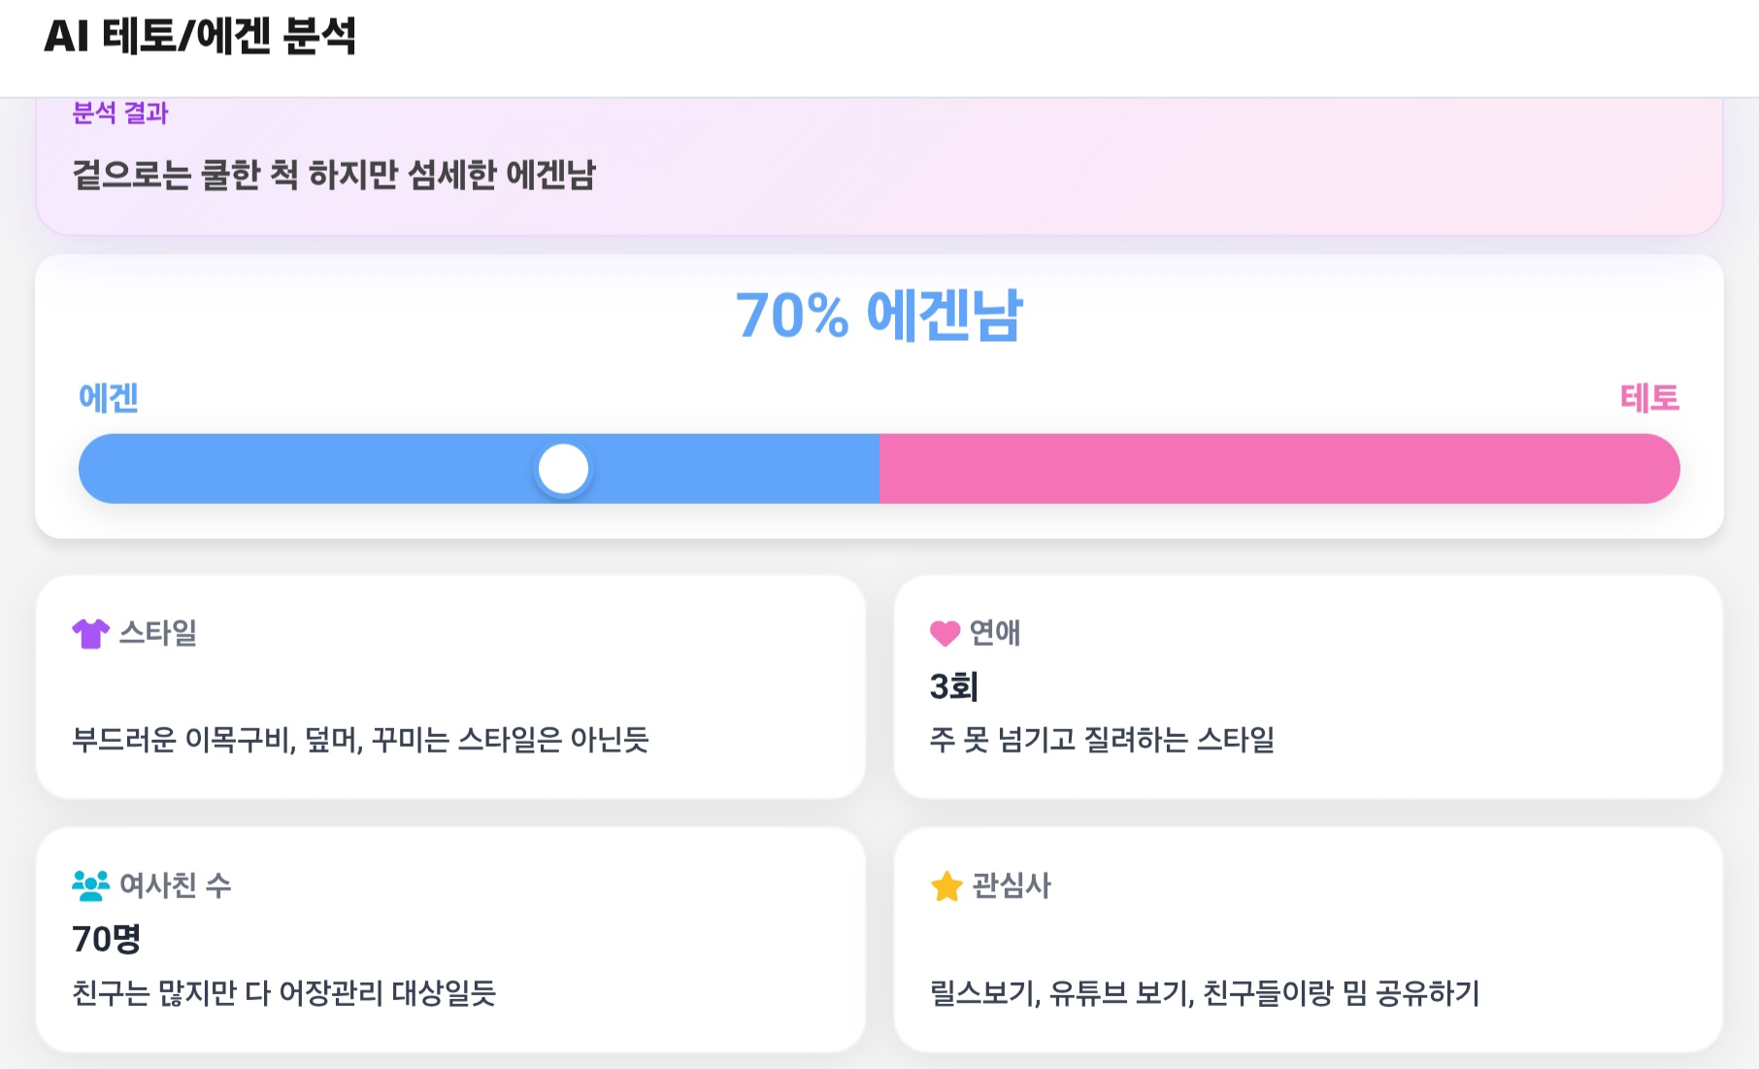This screenshot has width=1759, height=1069.
Task: Click the 70% 에겐남 result heading
Action: (x=879, y=316)
